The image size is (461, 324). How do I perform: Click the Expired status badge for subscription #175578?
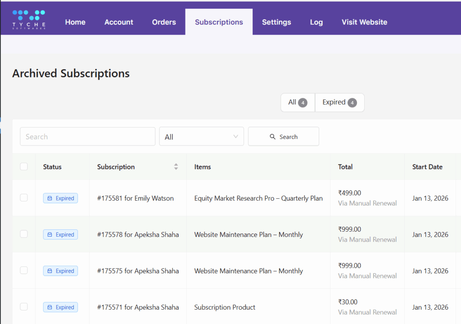pos(60,235)
